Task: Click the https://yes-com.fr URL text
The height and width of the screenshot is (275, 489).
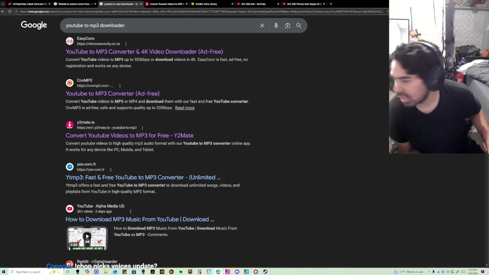Action: pyautogui.click(x=91, y=170)
